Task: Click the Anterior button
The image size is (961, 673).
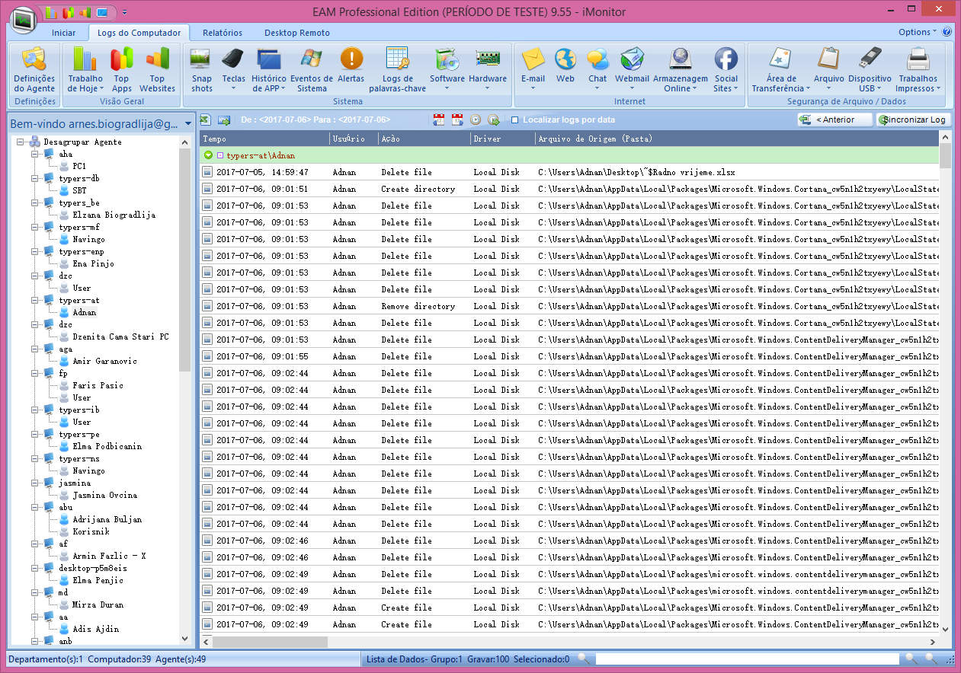Action: pos(835,120)
